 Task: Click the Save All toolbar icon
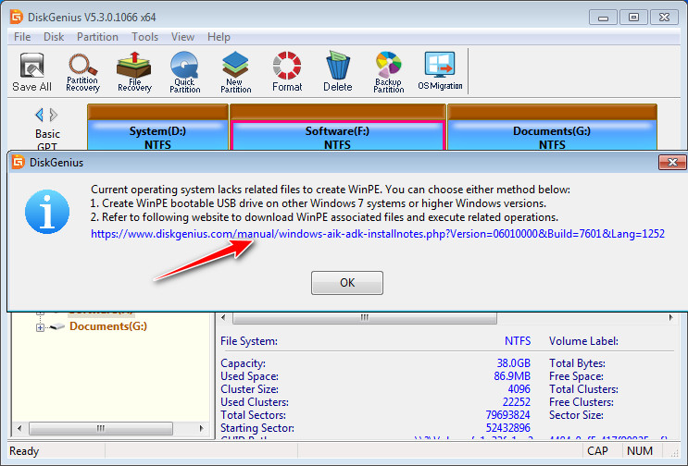(x=31, y=72)
